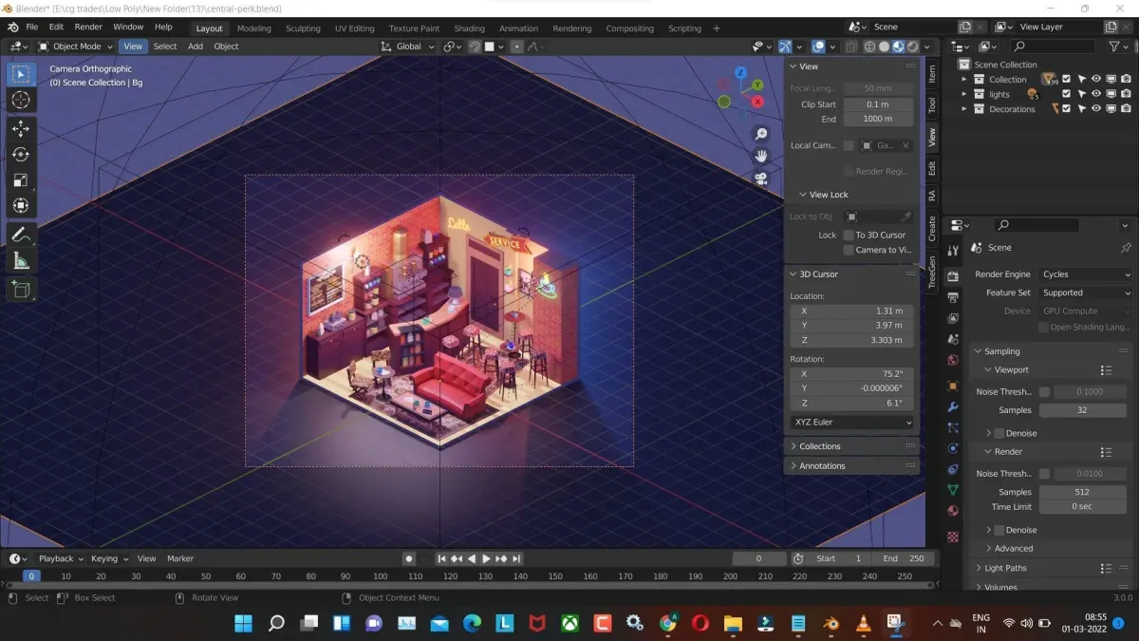Open the Object Data properties tab

[953, 491]
